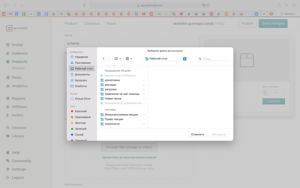Open the Gmail bookmark icon

(x=11, y=14)
